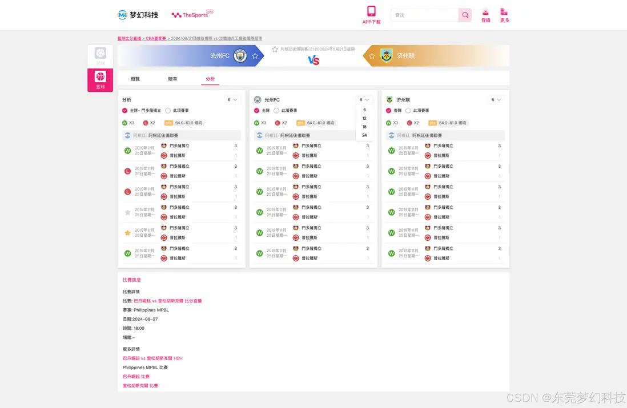The image size is (627, 408).
Task: Click the first red L badge in 分析 list
Action: click(127, 171)
